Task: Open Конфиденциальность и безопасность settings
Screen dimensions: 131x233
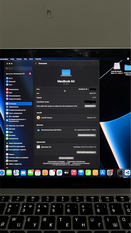Action: point(19,120)
